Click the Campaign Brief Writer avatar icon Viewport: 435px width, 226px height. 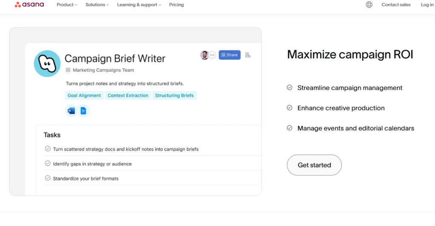(47, 63)
